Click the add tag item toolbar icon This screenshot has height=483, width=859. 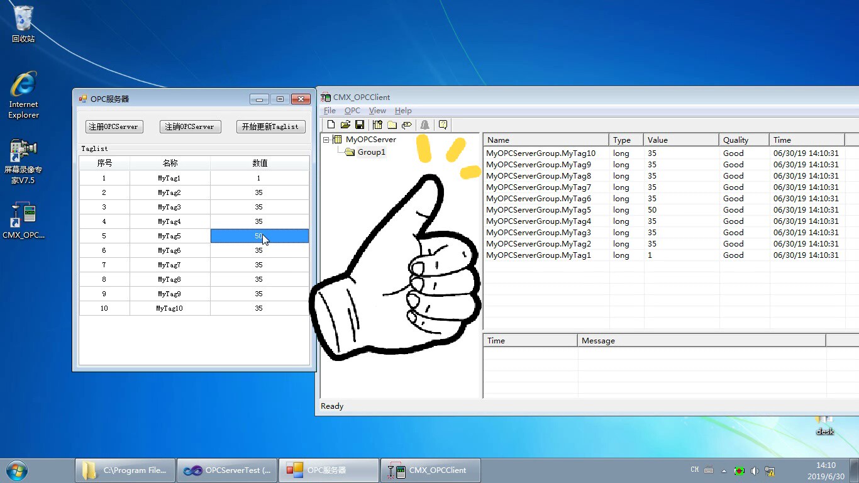pyautogui.click(x=407, y=125)
